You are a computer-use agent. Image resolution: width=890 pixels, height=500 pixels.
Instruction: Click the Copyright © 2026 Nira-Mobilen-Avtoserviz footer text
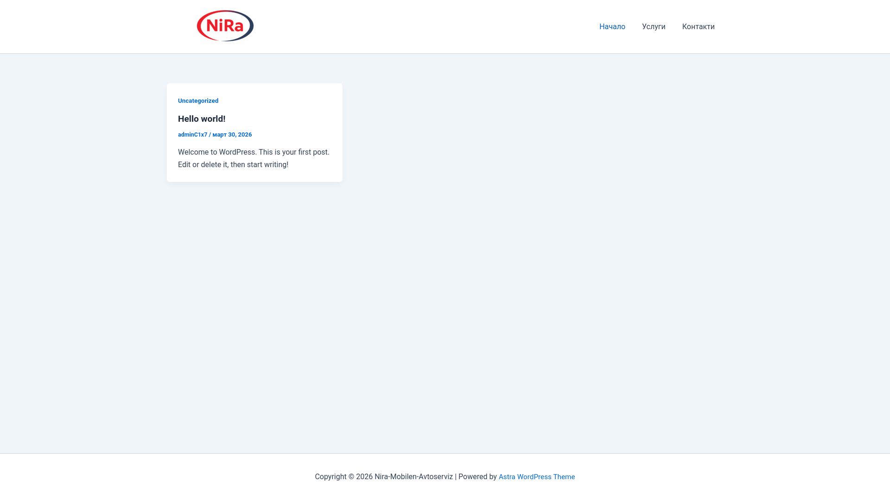(x=384, y=477)
